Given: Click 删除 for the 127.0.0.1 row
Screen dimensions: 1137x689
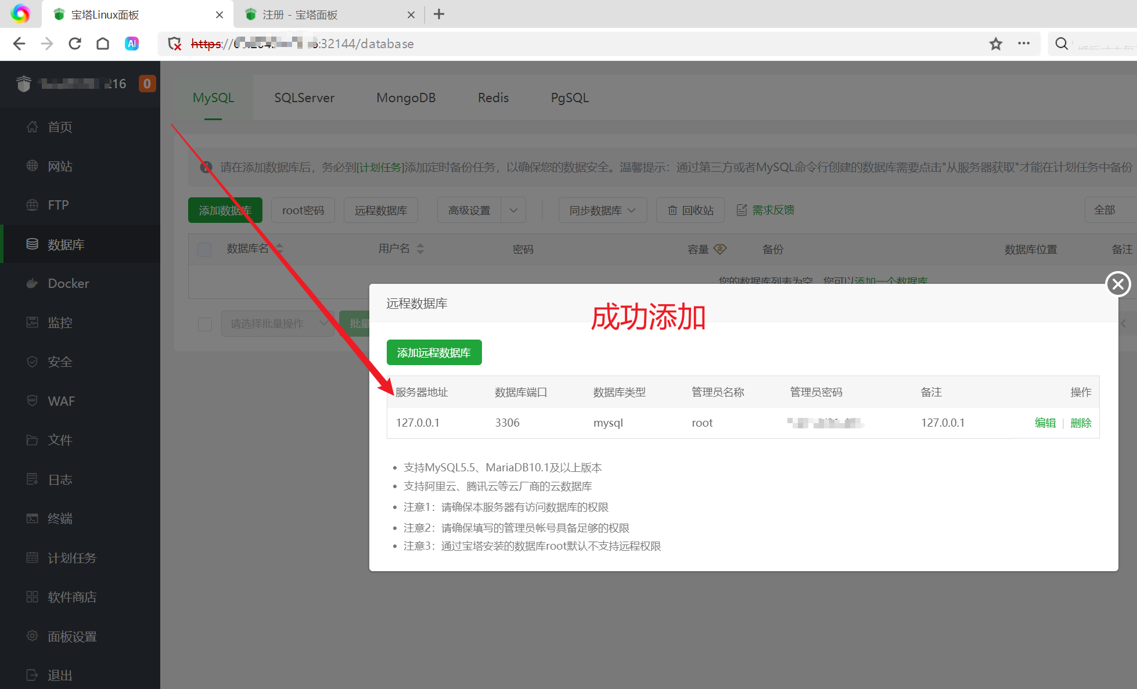Looking at the screenshot, I should click(x=1081, y=423).
